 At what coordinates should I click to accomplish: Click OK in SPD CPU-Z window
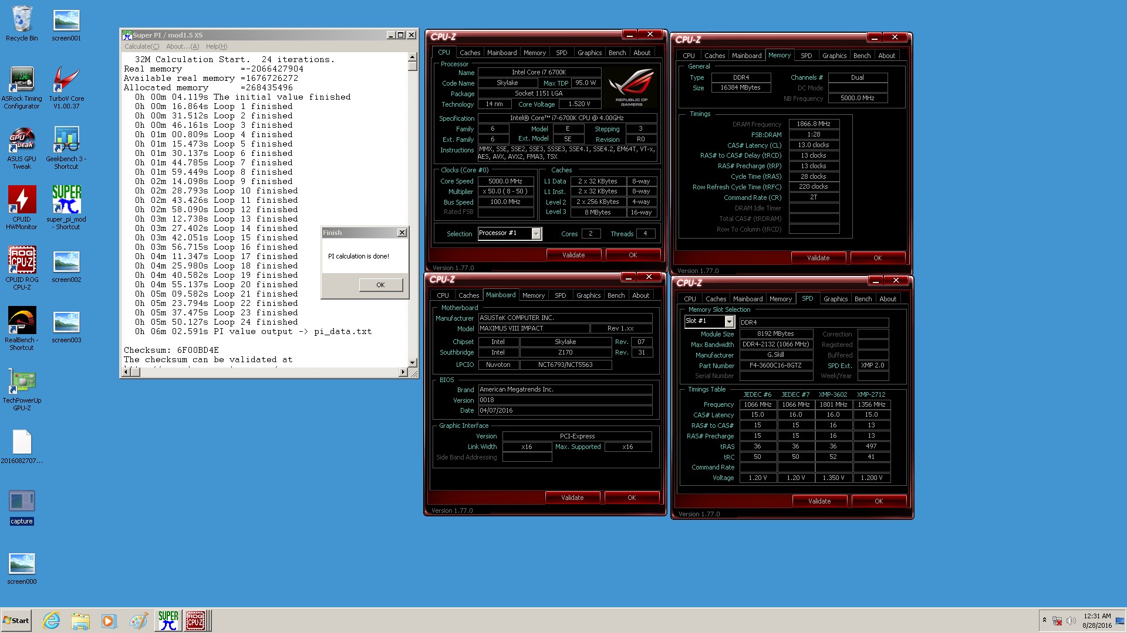coord(879,501)
